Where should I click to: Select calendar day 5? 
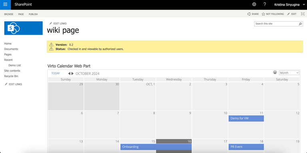(x=282, y=96)
